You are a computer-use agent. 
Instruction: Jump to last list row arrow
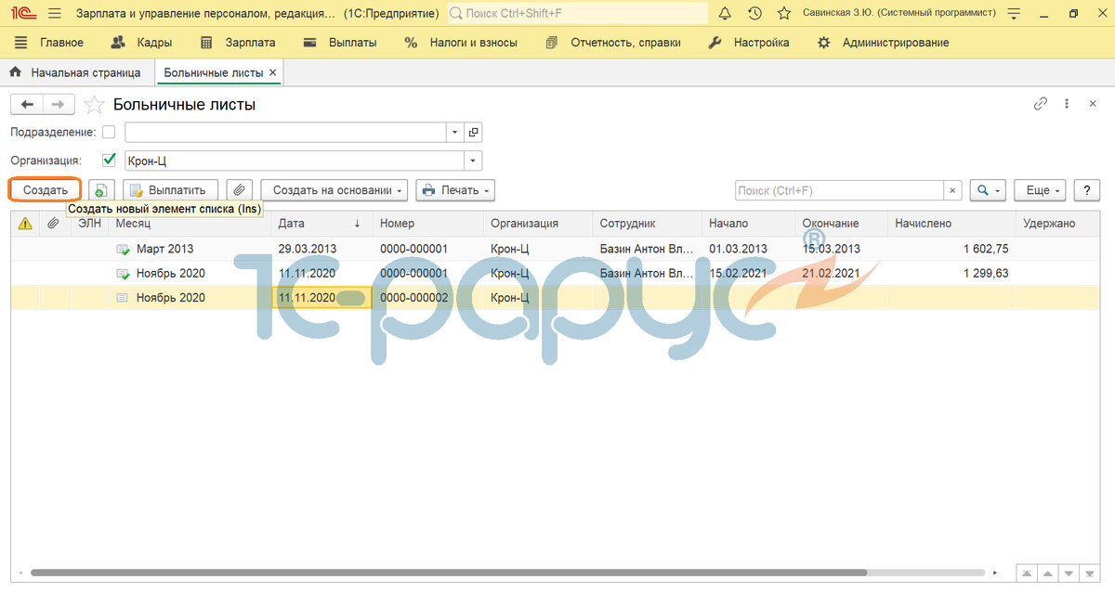coord(1090,574)
